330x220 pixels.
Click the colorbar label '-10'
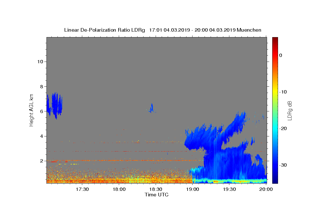(x=283, y=92)
